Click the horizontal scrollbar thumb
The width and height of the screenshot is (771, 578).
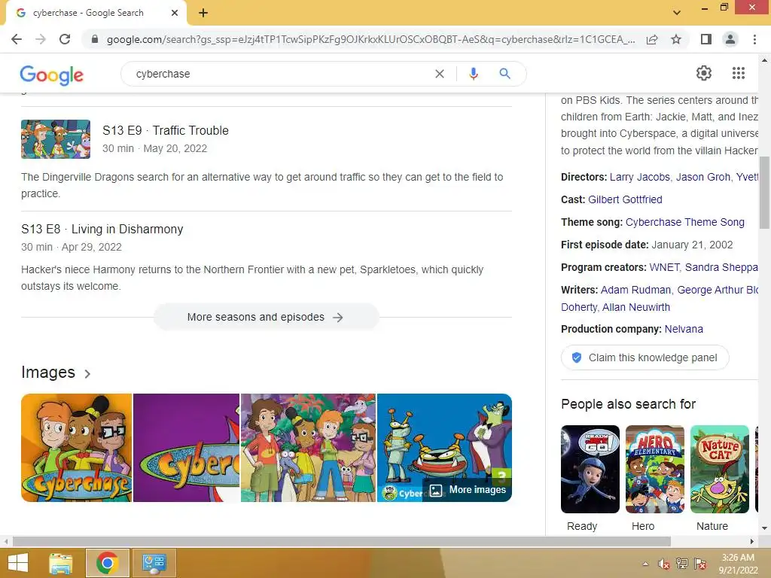tap(342, 541)
